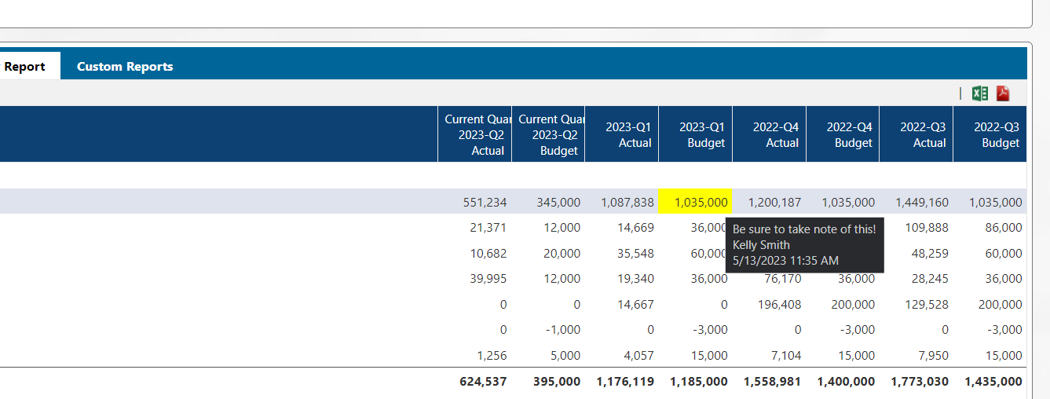Export the report to Excel
This screenshot has width=1050, height=399.
pos(980,93)
